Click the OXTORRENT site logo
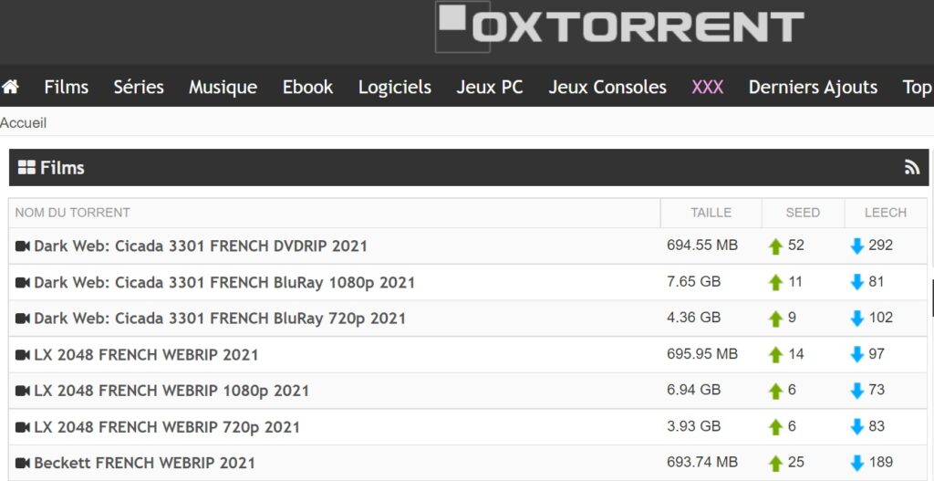The height and width of the screenshot is (481, 934). pyautogui.click(x=619, y=26)
